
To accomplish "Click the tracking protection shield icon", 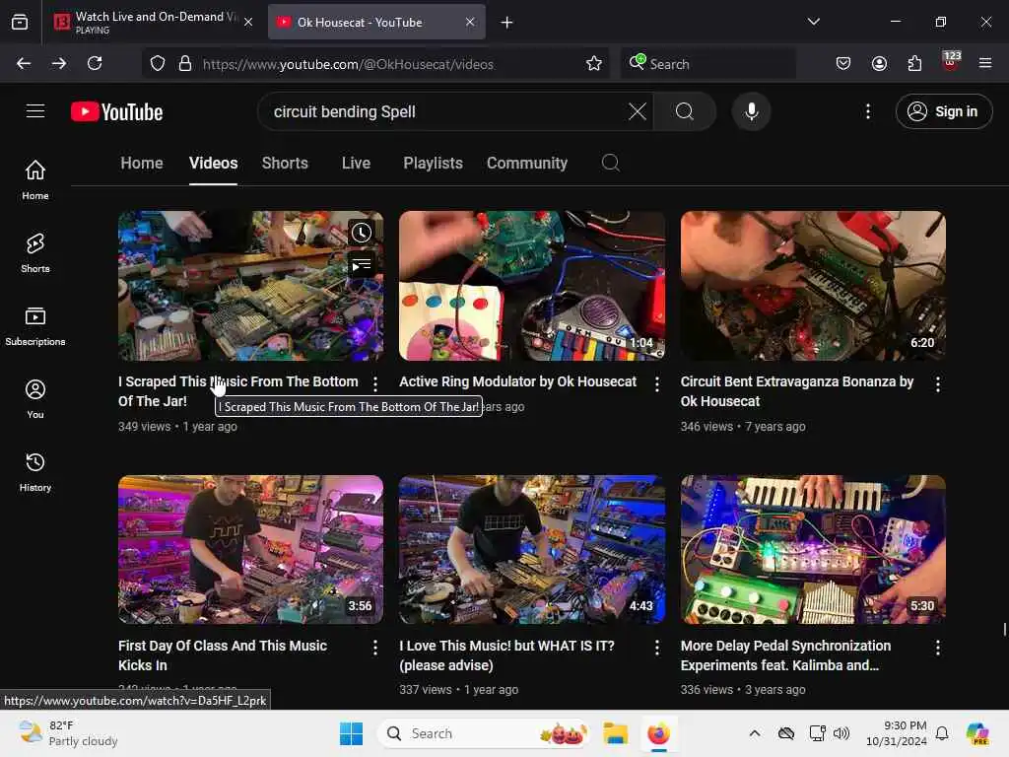I will [158, 63].
